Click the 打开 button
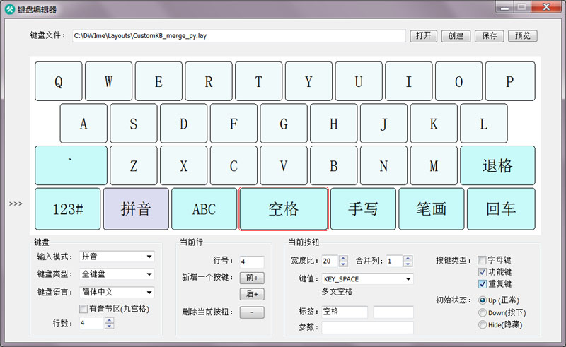Image resolution: width=566 pixels, height=347 pixels. 423,35
